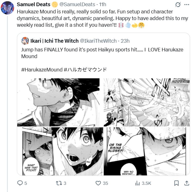Bookmark this post

[176, 183]
